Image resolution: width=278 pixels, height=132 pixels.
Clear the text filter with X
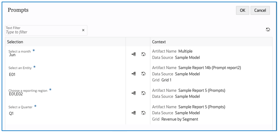tap(83, 30)
